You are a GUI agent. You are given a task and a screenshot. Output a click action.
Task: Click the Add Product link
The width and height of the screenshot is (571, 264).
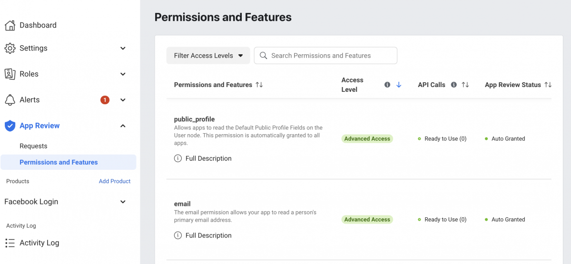coord(115,181)
